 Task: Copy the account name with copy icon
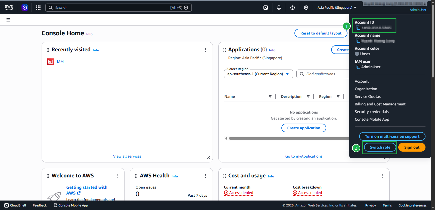[358, 41]
